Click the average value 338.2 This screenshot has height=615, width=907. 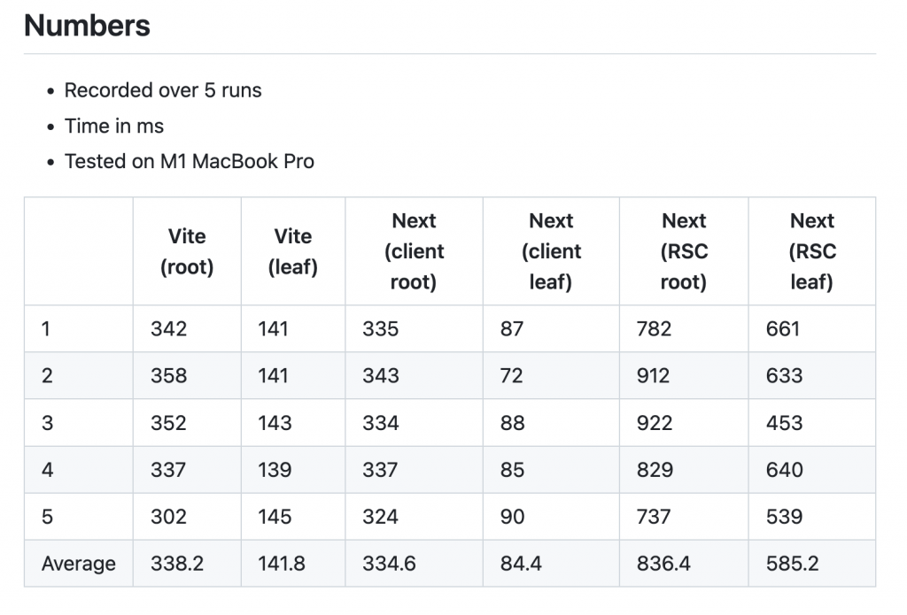(177, 564)
